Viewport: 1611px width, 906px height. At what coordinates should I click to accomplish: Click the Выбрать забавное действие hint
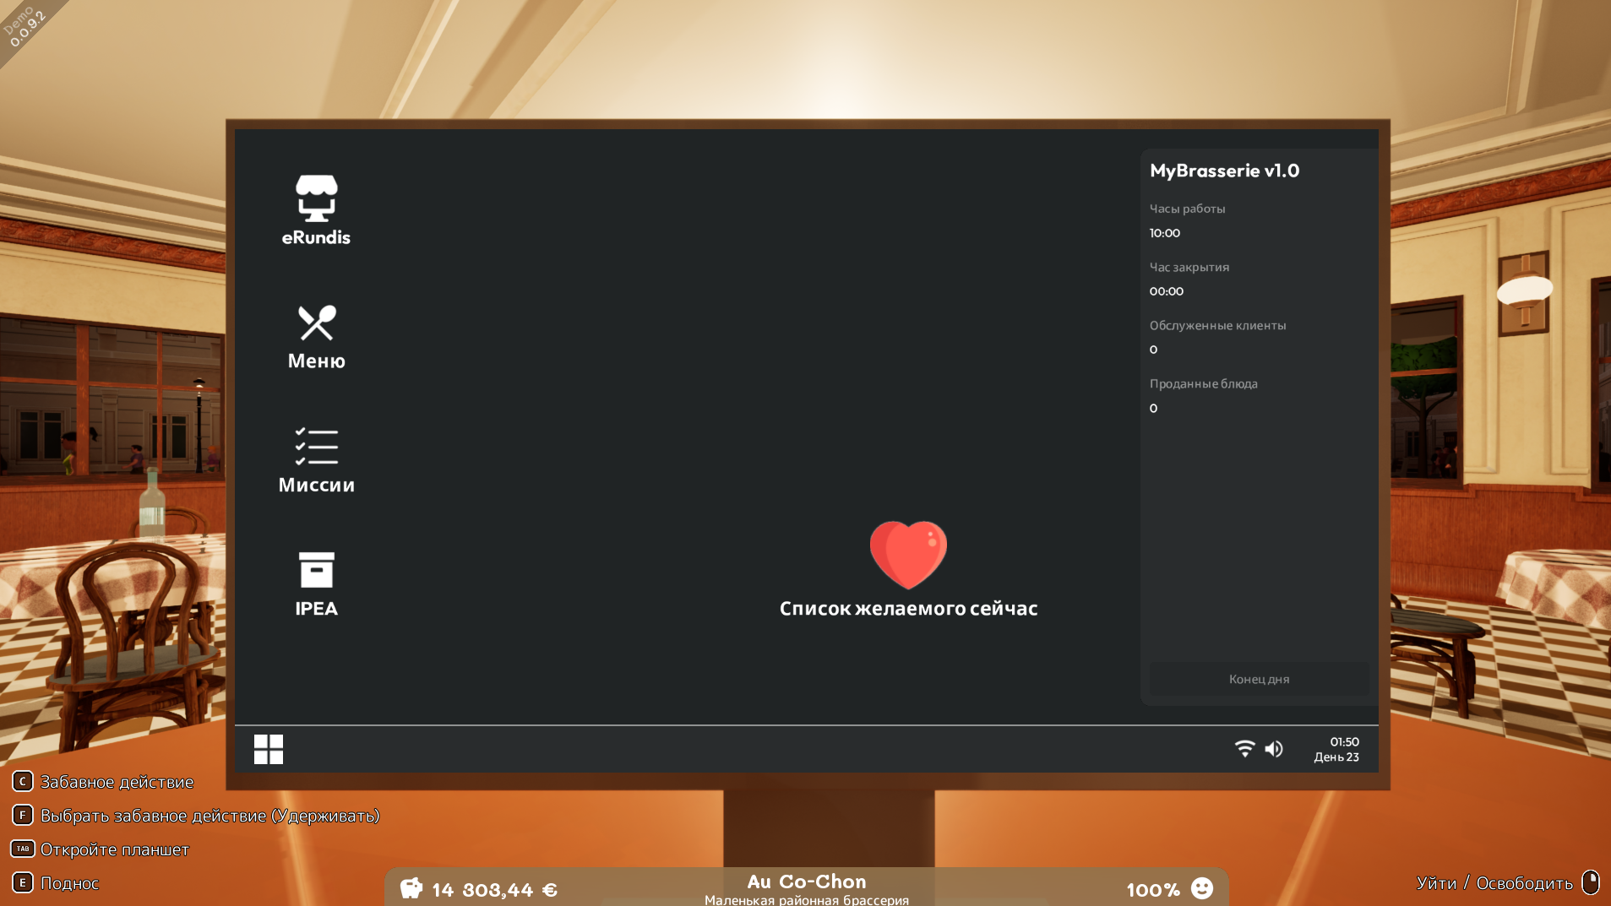tap(196, 816)
